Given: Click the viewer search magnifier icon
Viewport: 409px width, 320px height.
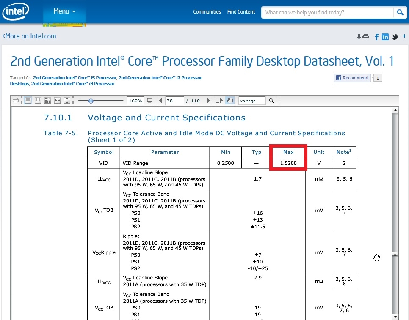Looking at the screenshot, I should (x=271, y=101).
